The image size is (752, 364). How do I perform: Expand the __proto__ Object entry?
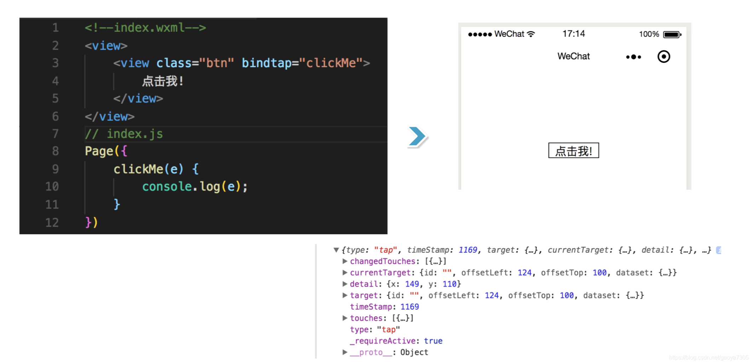pyautogui.click(x=345, y=352)
